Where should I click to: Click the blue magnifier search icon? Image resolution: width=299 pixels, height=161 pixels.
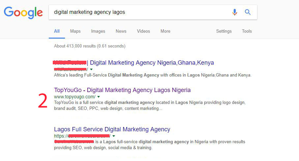pos(248,12)
